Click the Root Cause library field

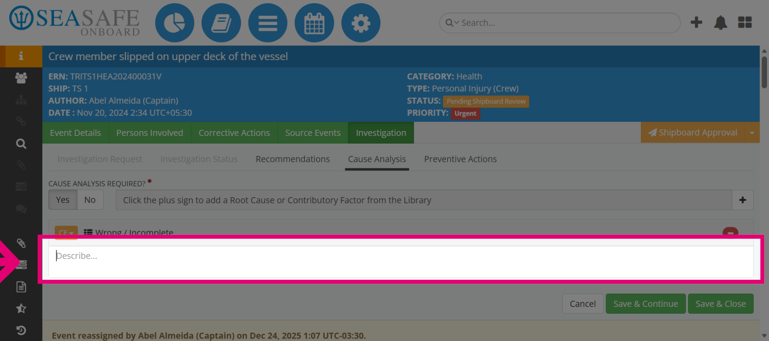pos(424,200)
